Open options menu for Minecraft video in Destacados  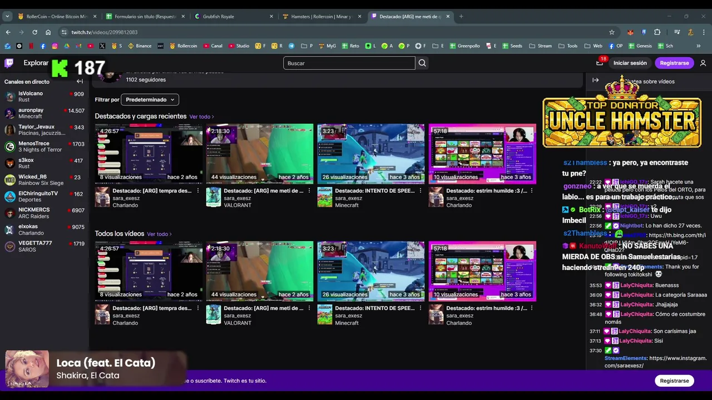(x=420, y=191)
